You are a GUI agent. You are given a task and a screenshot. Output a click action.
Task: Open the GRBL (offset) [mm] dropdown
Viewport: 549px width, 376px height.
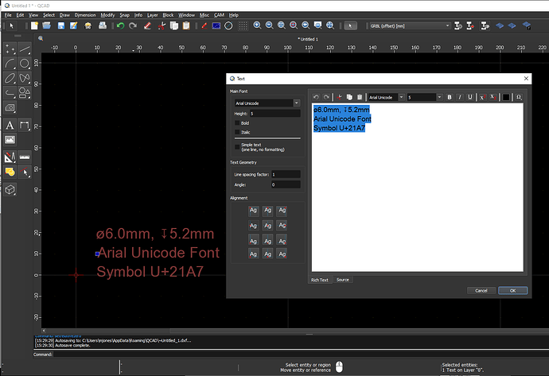(410, 25)
